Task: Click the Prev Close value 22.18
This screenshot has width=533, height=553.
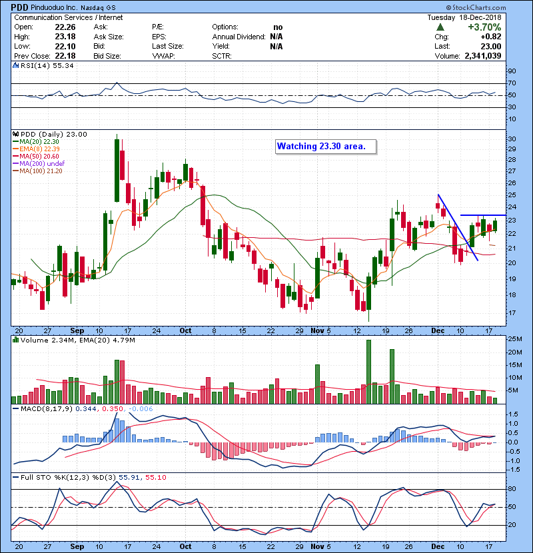Action: click(x=65, y=56)
